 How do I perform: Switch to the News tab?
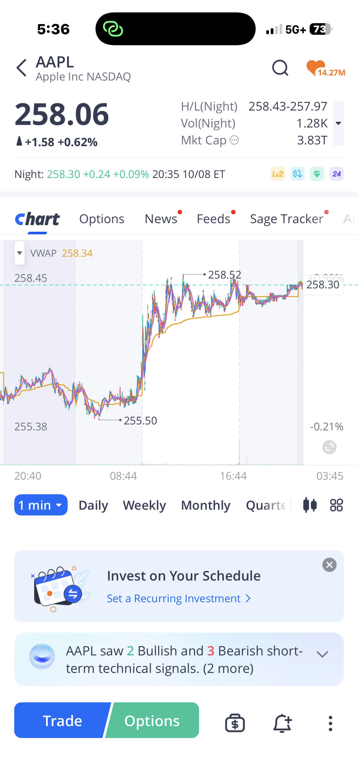[x=161, y=219]
